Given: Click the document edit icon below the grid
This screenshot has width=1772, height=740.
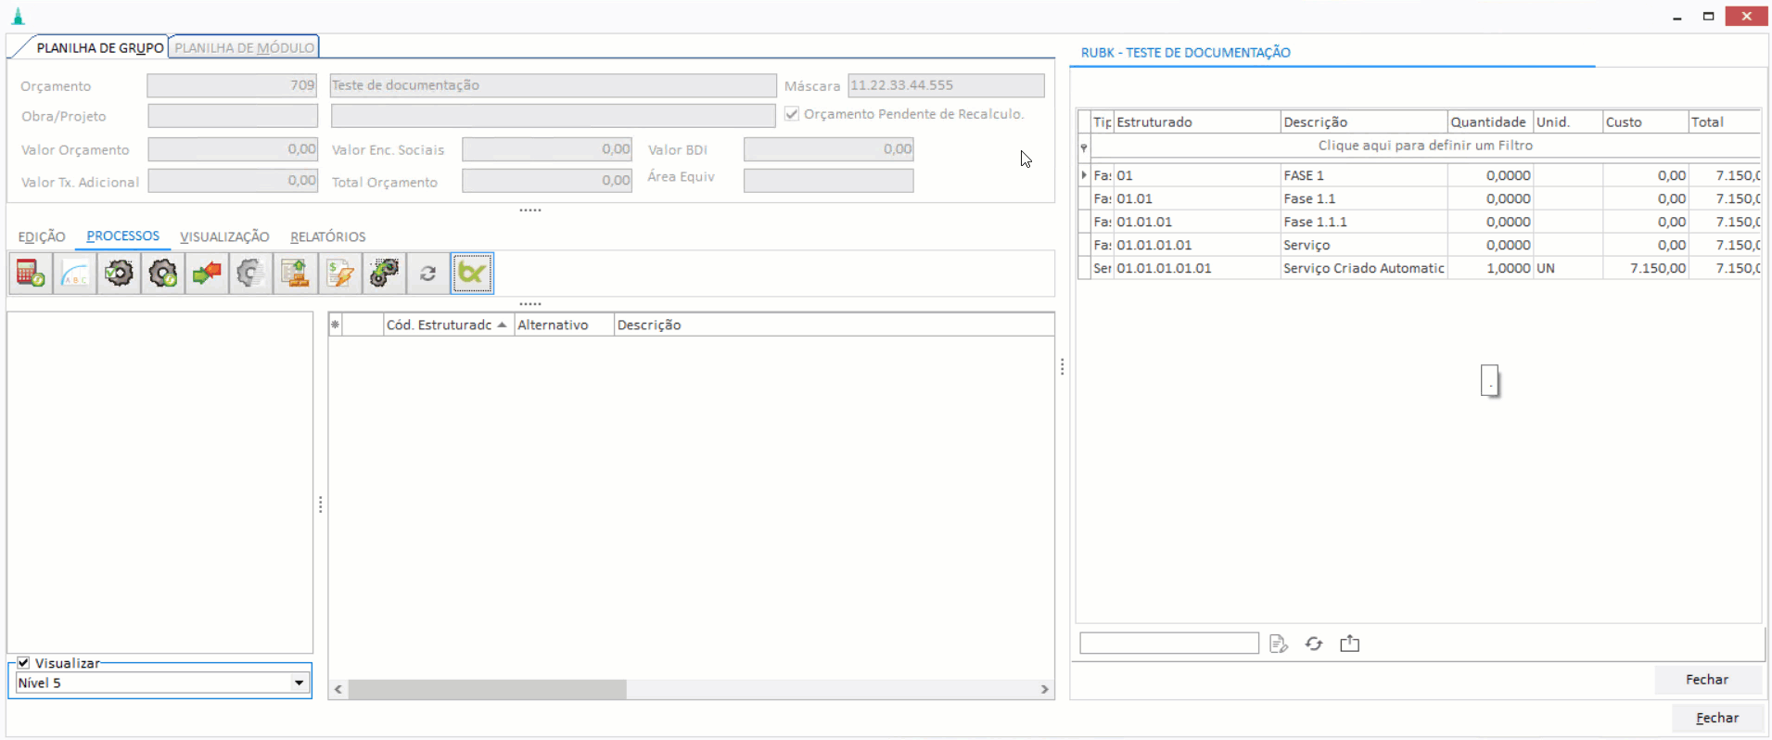Looking at the screenshot, I should (1279, 644).
